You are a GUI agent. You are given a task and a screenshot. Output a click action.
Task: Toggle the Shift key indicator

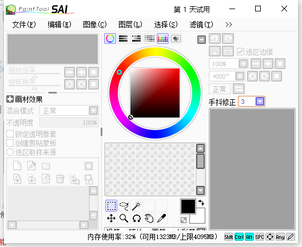[x=229, y=237]
